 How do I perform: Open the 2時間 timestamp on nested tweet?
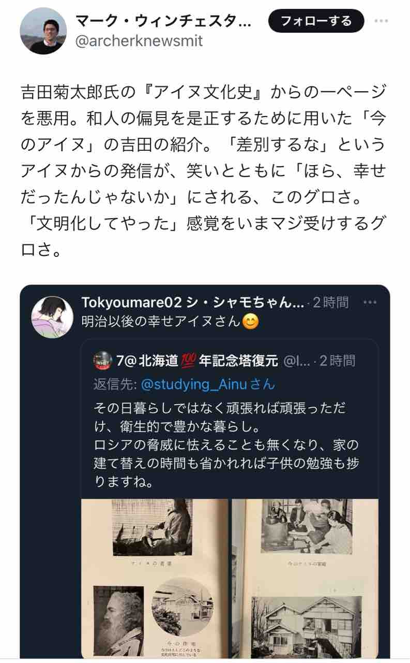point(337,361)
